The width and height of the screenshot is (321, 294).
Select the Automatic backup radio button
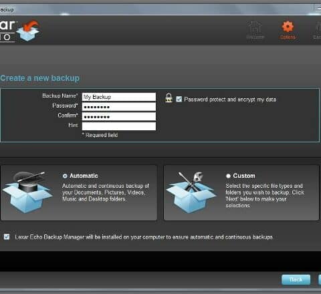[65, 176]
